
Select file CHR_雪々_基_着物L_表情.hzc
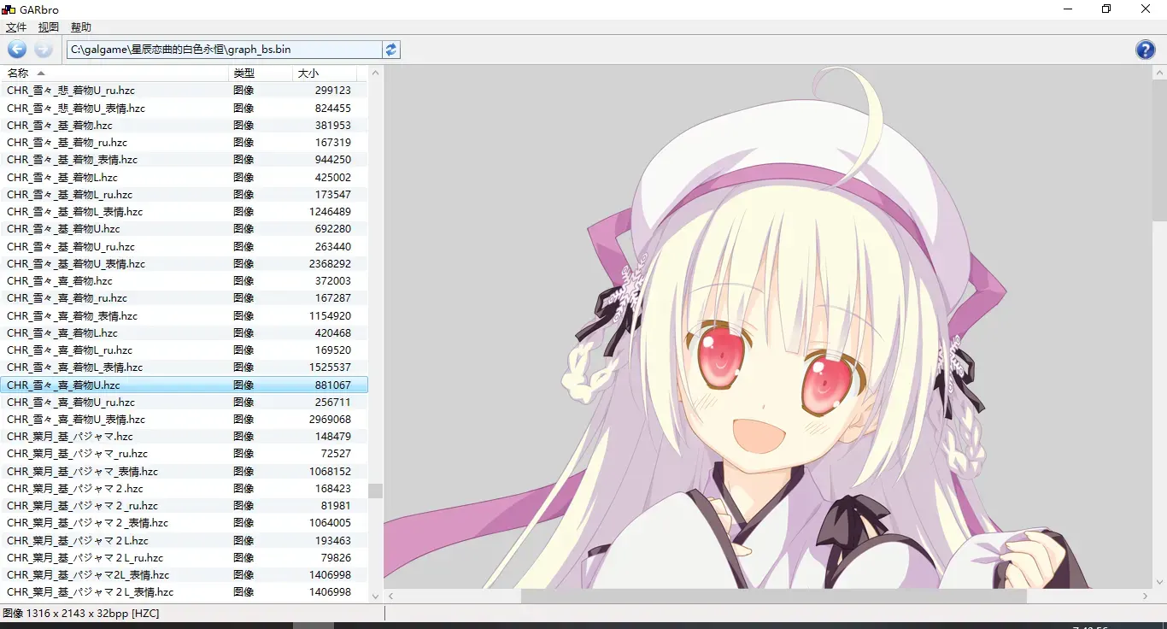point(184,211)
